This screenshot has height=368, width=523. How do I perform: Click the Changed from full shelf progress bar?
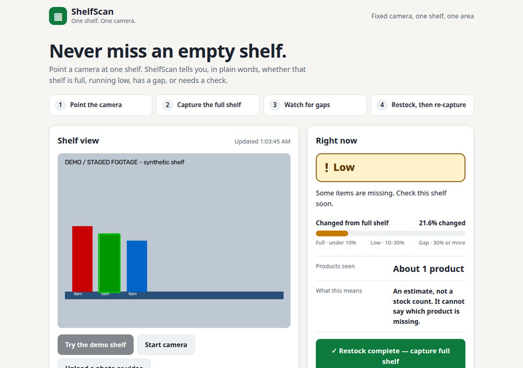click(390, 234)
